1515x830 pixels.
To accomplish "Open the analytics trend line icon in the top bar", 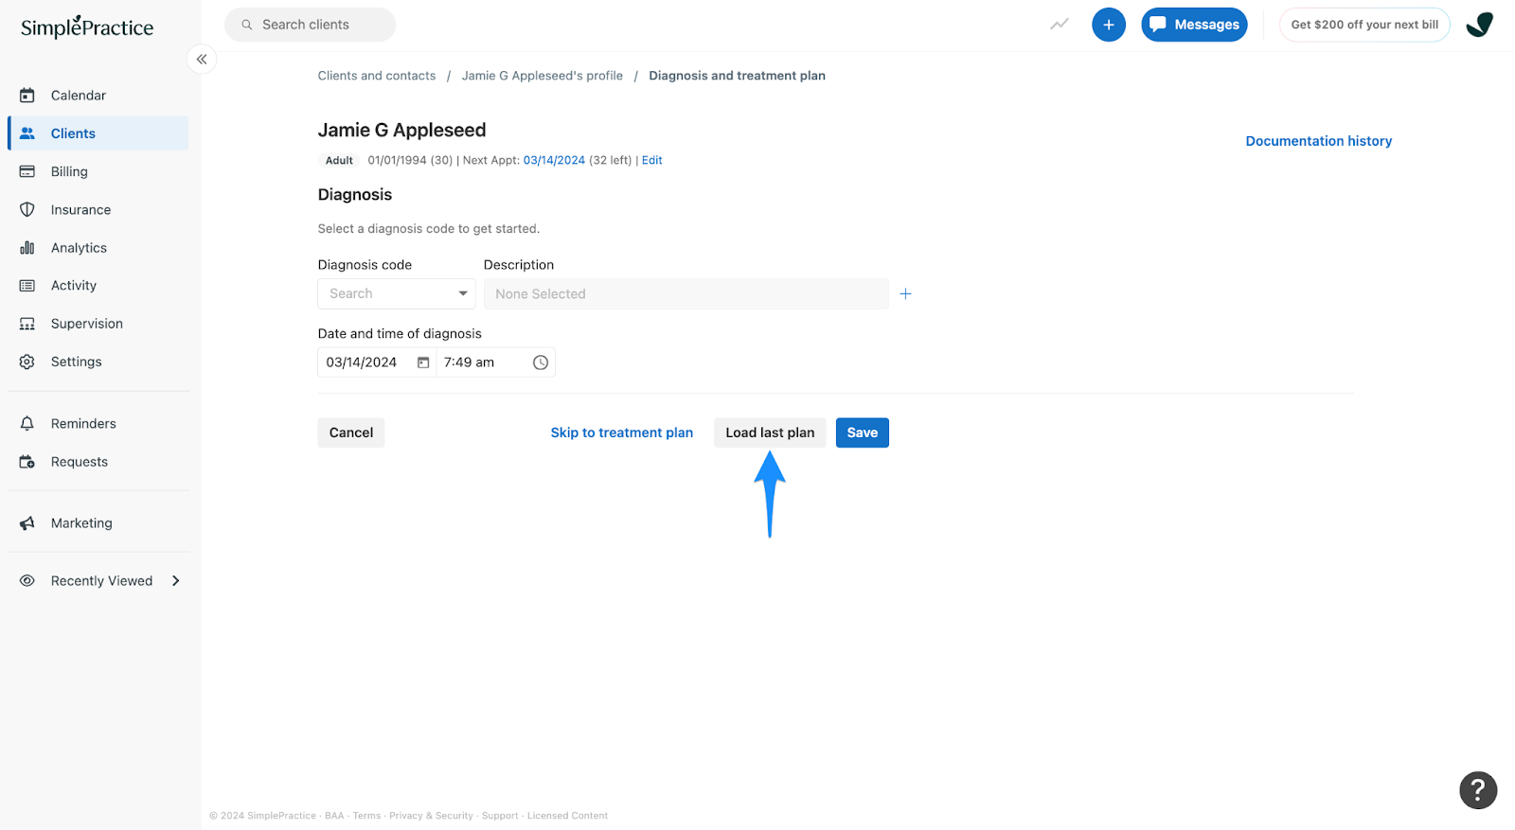I will click(1060, 25).
